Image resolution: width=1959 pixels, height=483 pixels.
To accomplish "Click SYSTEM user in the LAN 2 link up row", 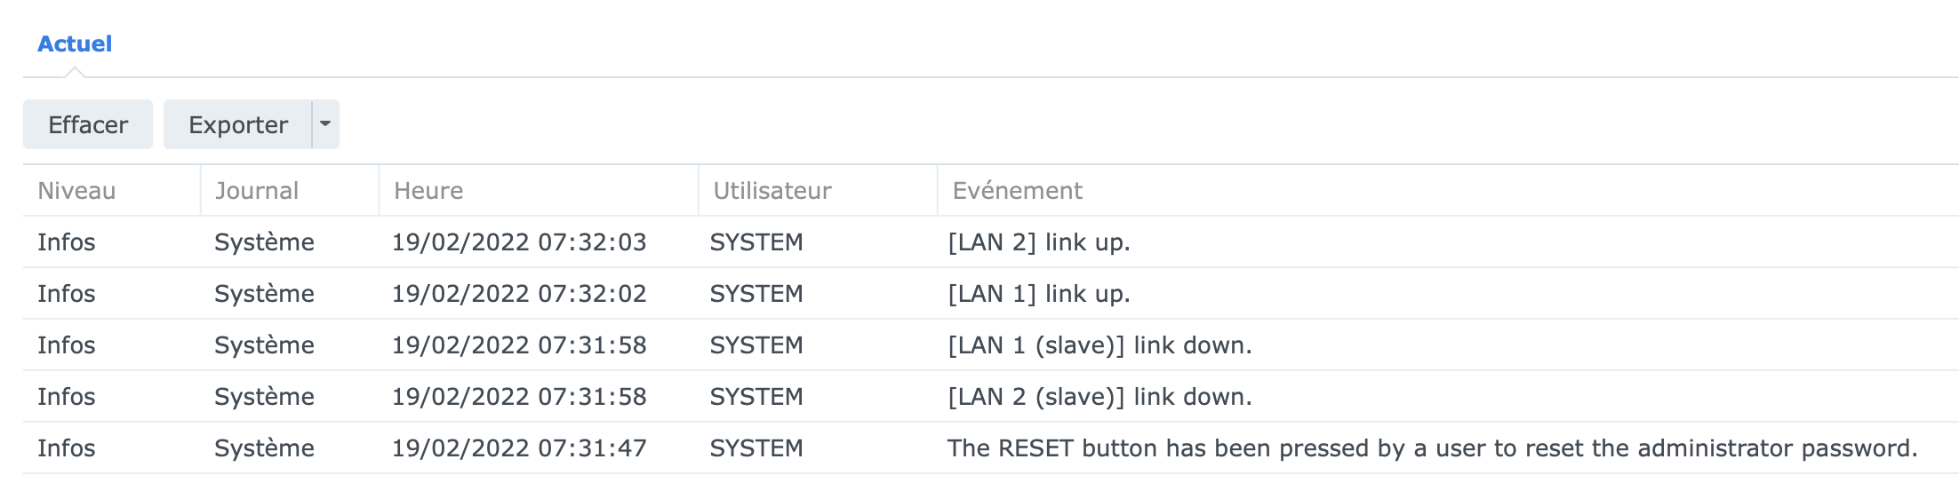I will (x=756, y=242).
